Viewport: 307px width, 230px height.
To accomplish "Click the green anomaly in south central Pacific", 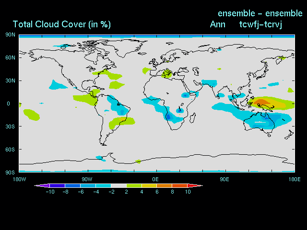I will pyautogui.click(x=31, y=115).
